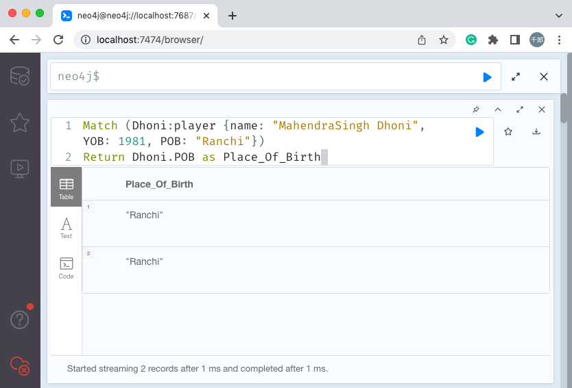Viewport: 572px width, 388px height.
Task: Open the Chrome three-dot menu
Action: [559, 40]
